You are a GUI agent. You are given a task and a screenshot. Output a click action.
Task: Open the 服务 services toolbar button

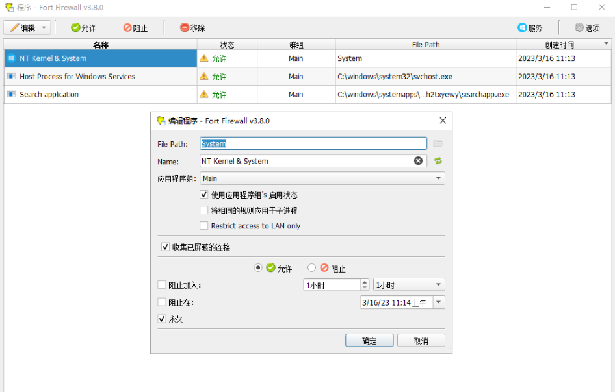point(530,28)
